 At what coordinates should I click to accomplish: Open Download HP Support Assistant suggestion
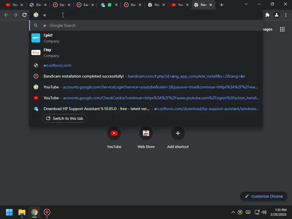[146, 109]
